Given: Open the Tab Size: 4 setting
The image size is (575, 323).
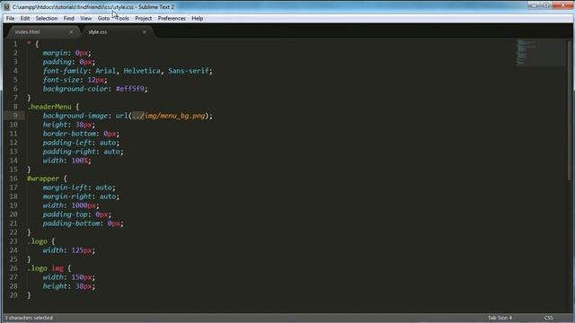Looking at the screenshot, I should pos(500,318).
